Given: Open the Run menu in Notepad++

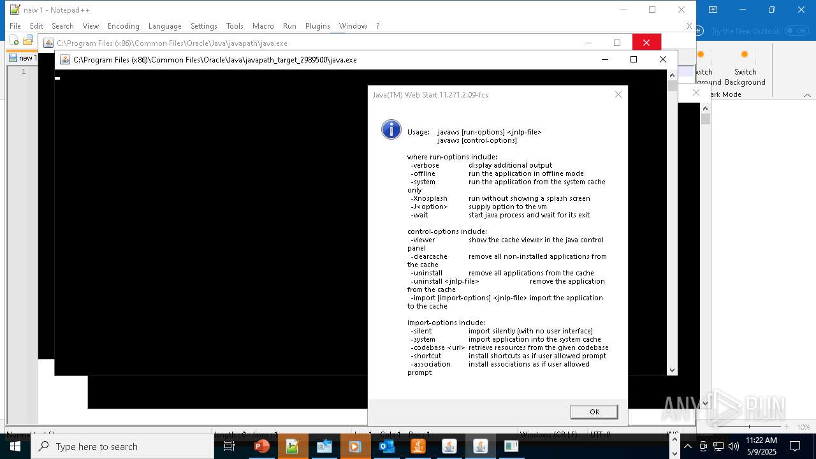Looking at the screenshot, I should point(289,26).
